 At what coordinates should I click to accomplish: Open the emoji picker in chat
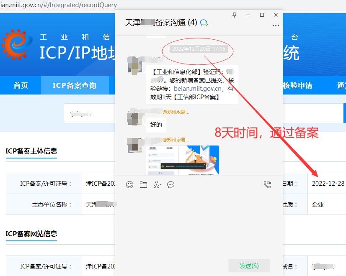[x=130, y=184]
